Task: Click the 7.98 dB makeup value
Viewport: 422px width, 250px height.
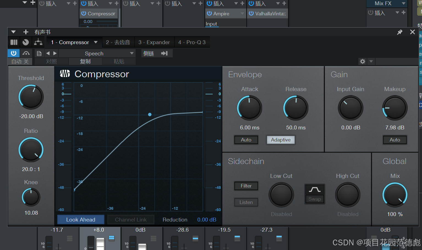Action: point(395,127)
